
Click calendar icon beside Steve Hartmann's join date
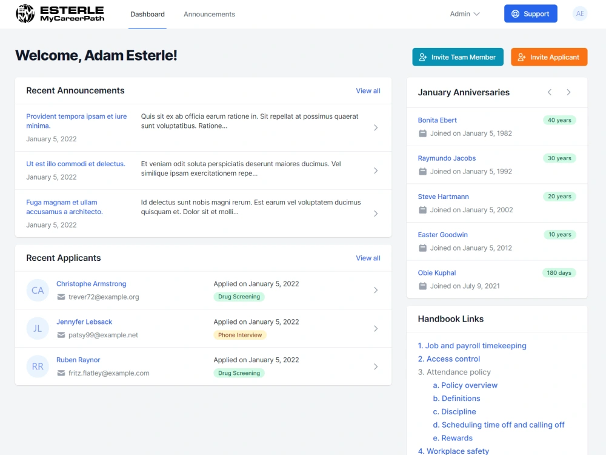click(x=423, y=210)
